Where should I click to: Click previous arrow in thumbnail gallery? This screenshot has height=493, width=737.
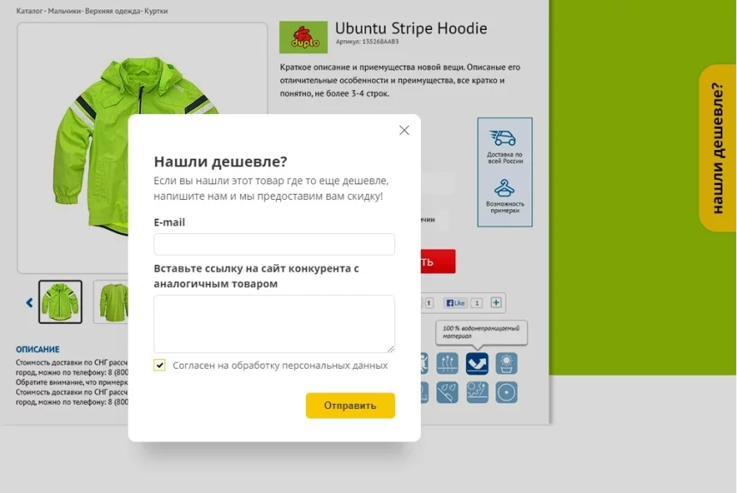click(29, 303)
